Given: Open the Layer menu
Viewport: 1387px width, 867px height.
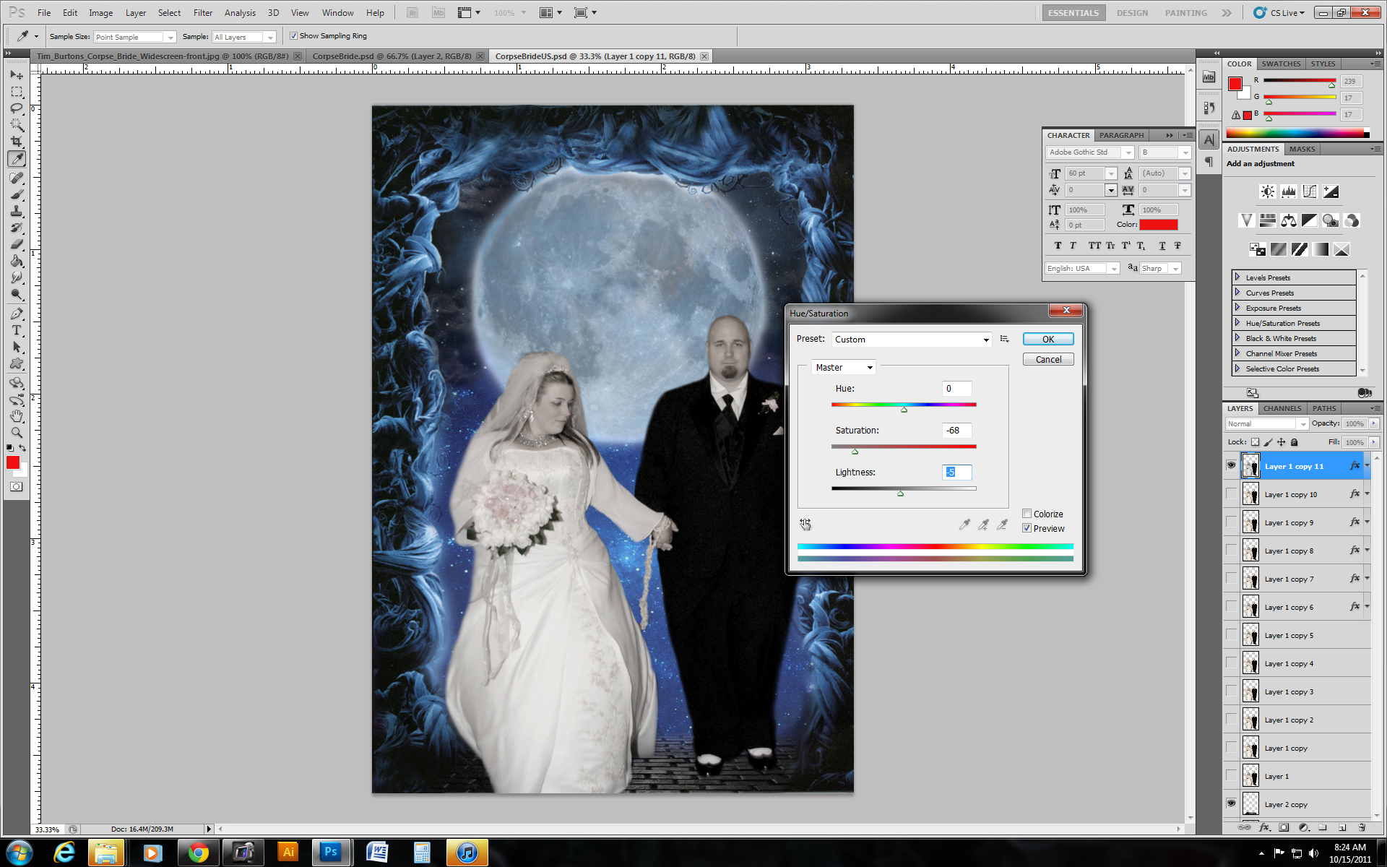Looking at the screenshot, I should pos(136,13).
